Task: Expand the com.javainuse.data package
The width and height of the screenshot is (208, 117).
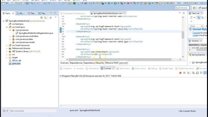Action: (10, 39)
